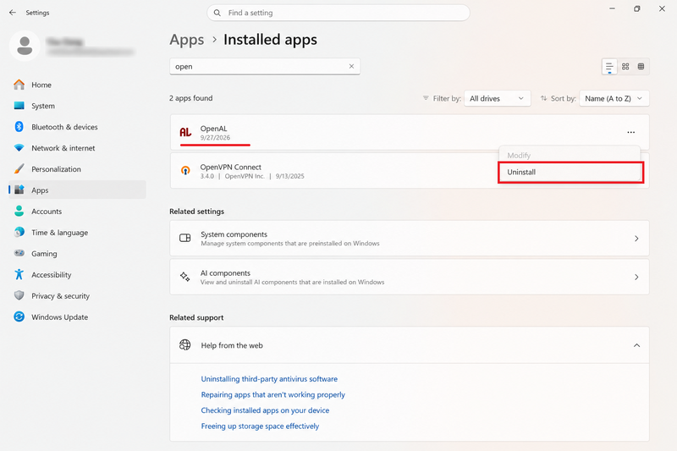Image resolution: width=677 pixels, height=451 pixels.
Task: Open Repairing apps that aren't working properly link
Action: [272, 394]
